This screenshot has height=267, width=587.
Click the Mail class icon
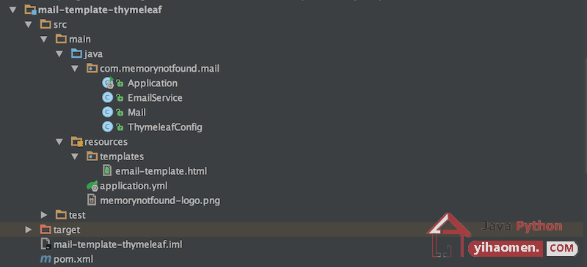(x=107, y=113)
